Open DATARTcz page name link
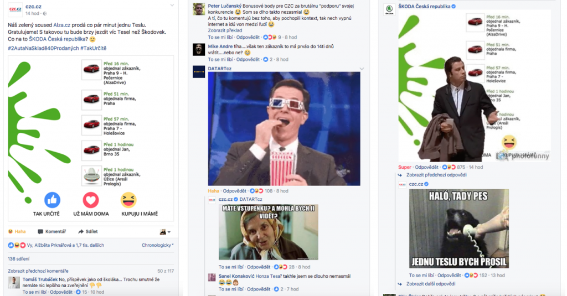The width and height of the screenshot is (567, 296). point(219,69)
